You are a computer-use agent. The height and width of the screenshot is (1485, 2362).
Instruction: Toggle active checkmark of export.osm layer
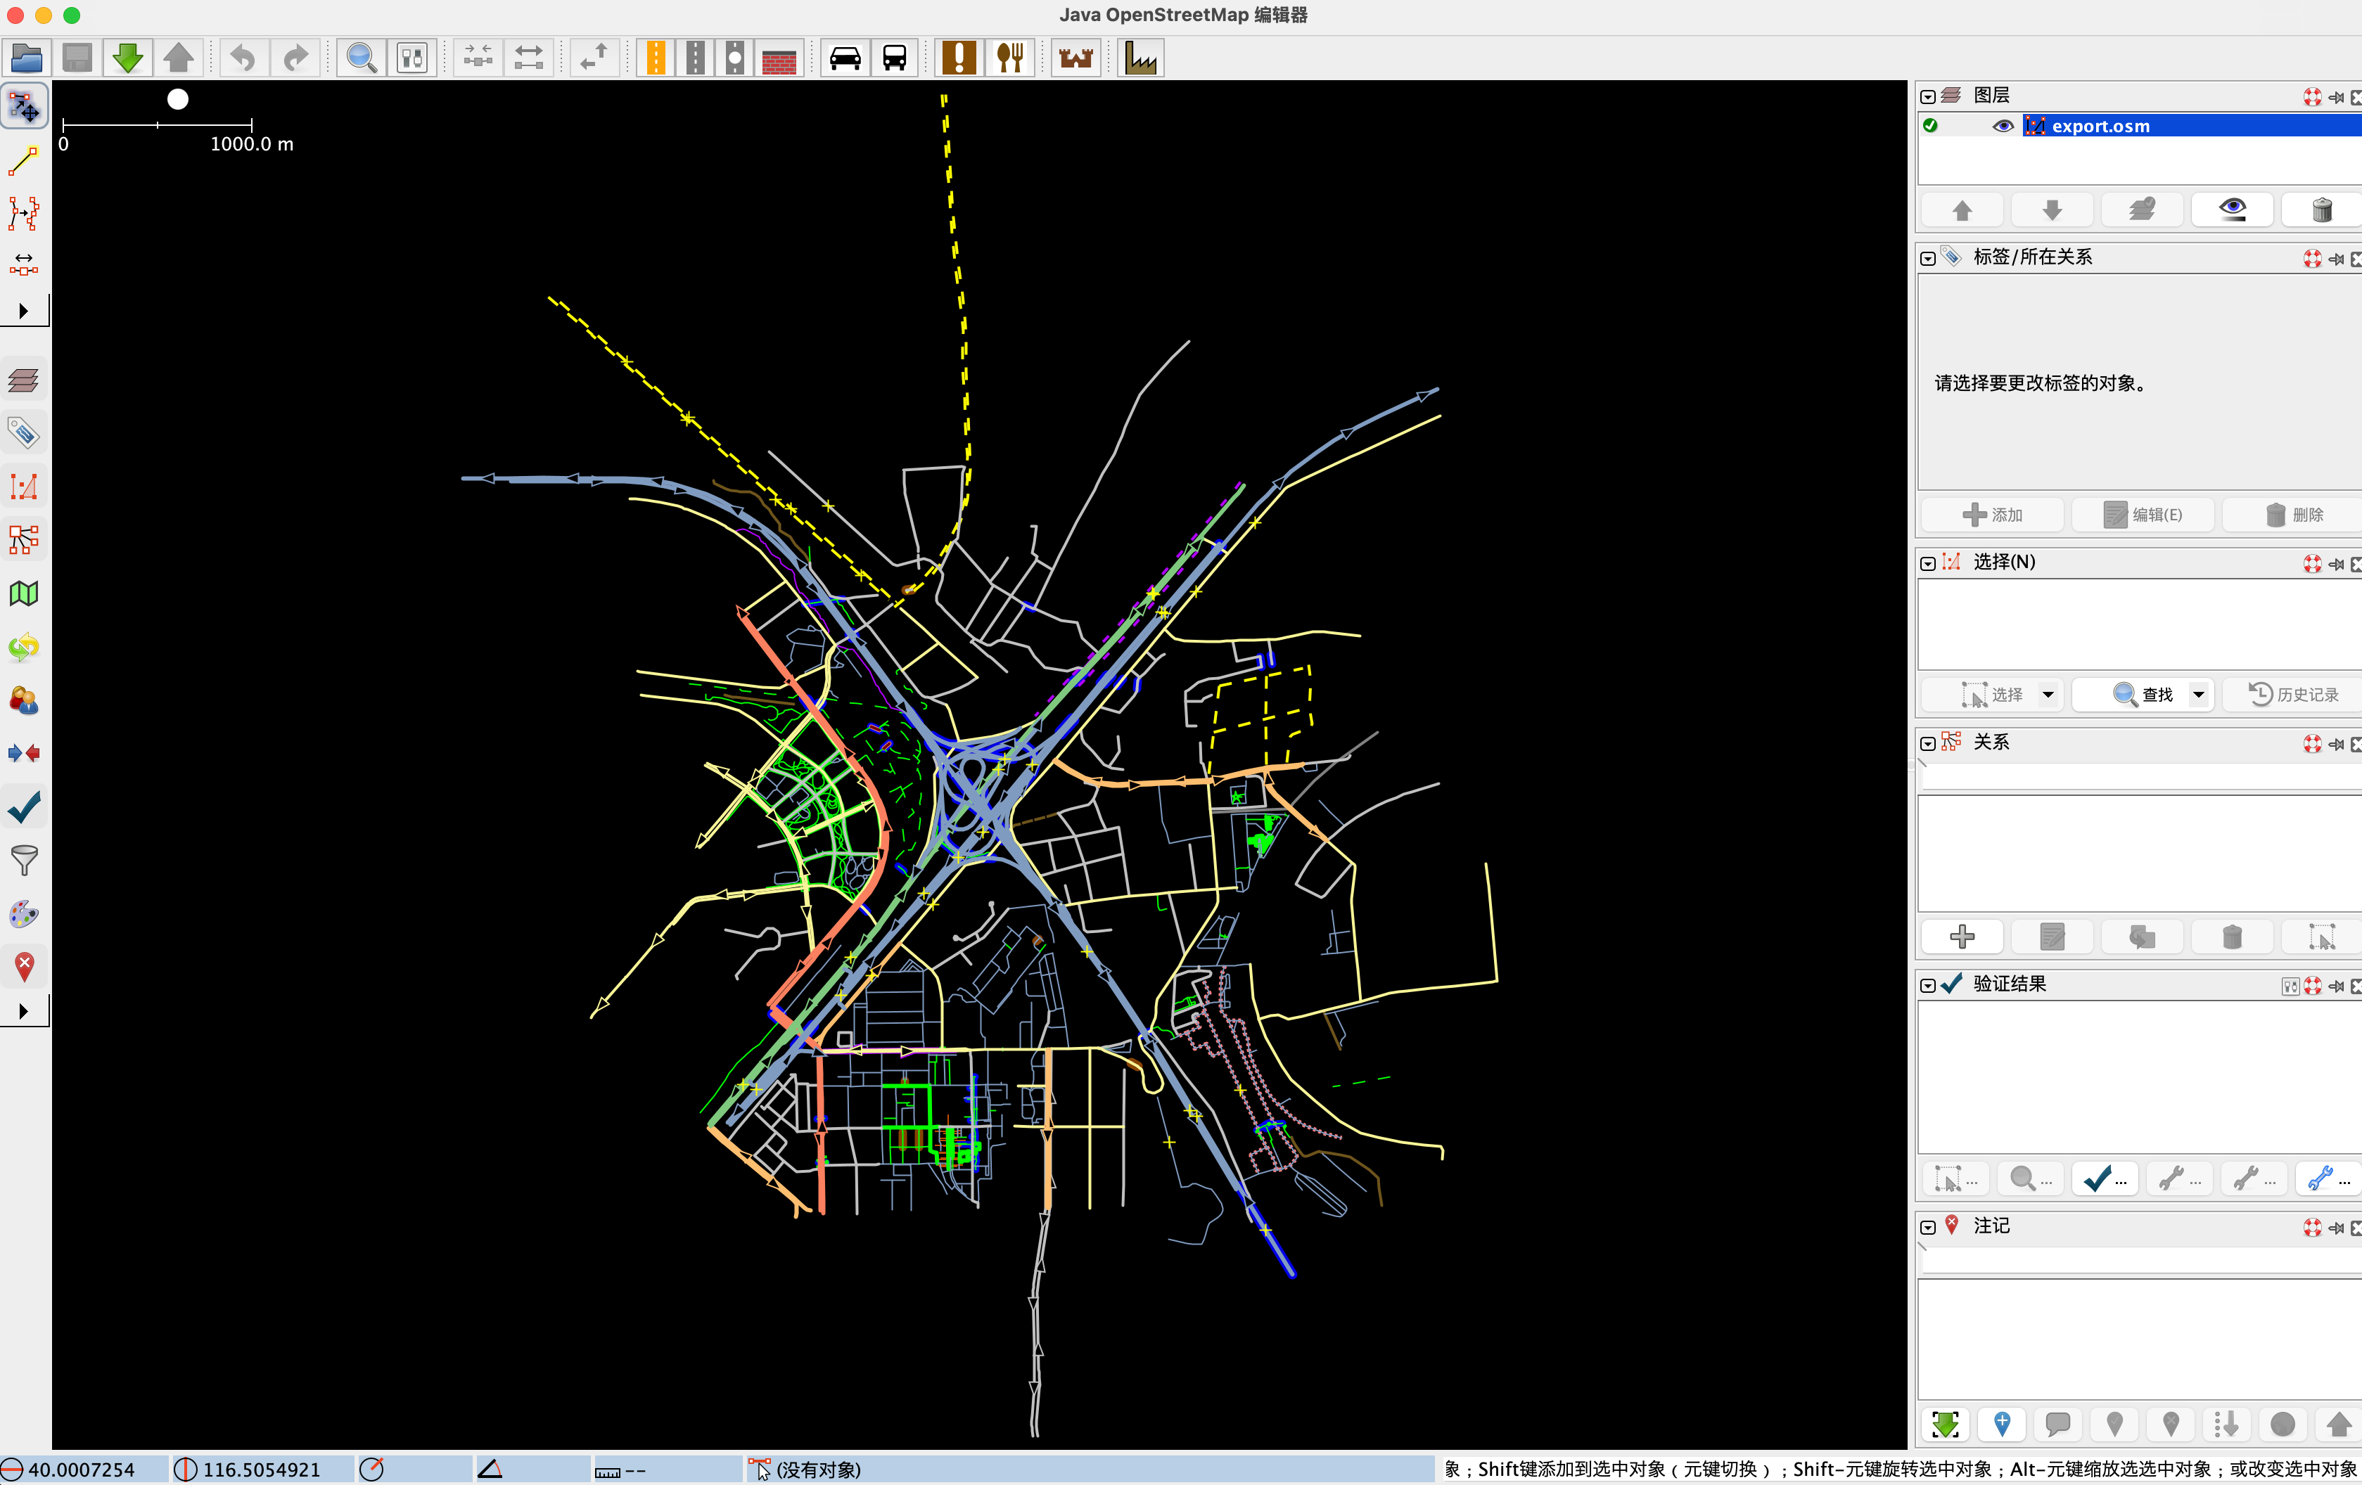click(1930, 125)
